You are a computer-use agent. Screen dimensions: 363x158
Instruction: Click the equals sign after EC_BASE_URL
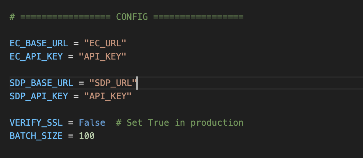click(x=76, y=43)
